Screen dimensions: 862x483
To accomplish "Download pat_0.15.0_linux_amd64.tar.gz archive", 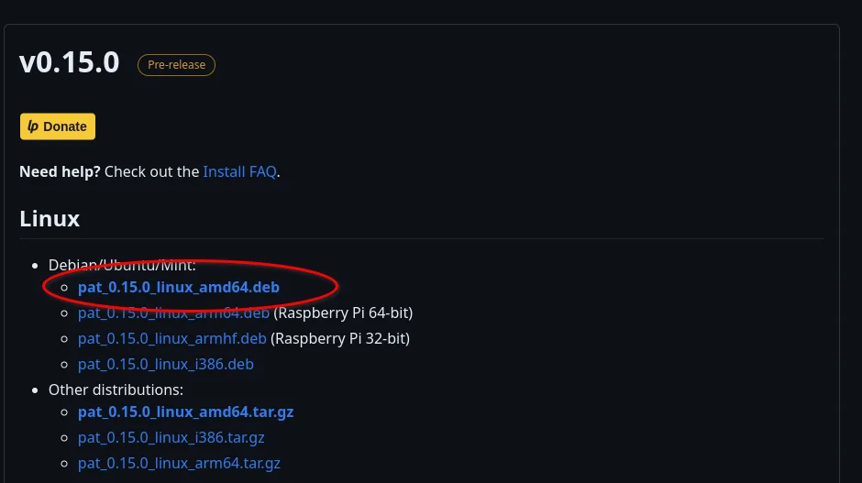I will coord(185,412).
